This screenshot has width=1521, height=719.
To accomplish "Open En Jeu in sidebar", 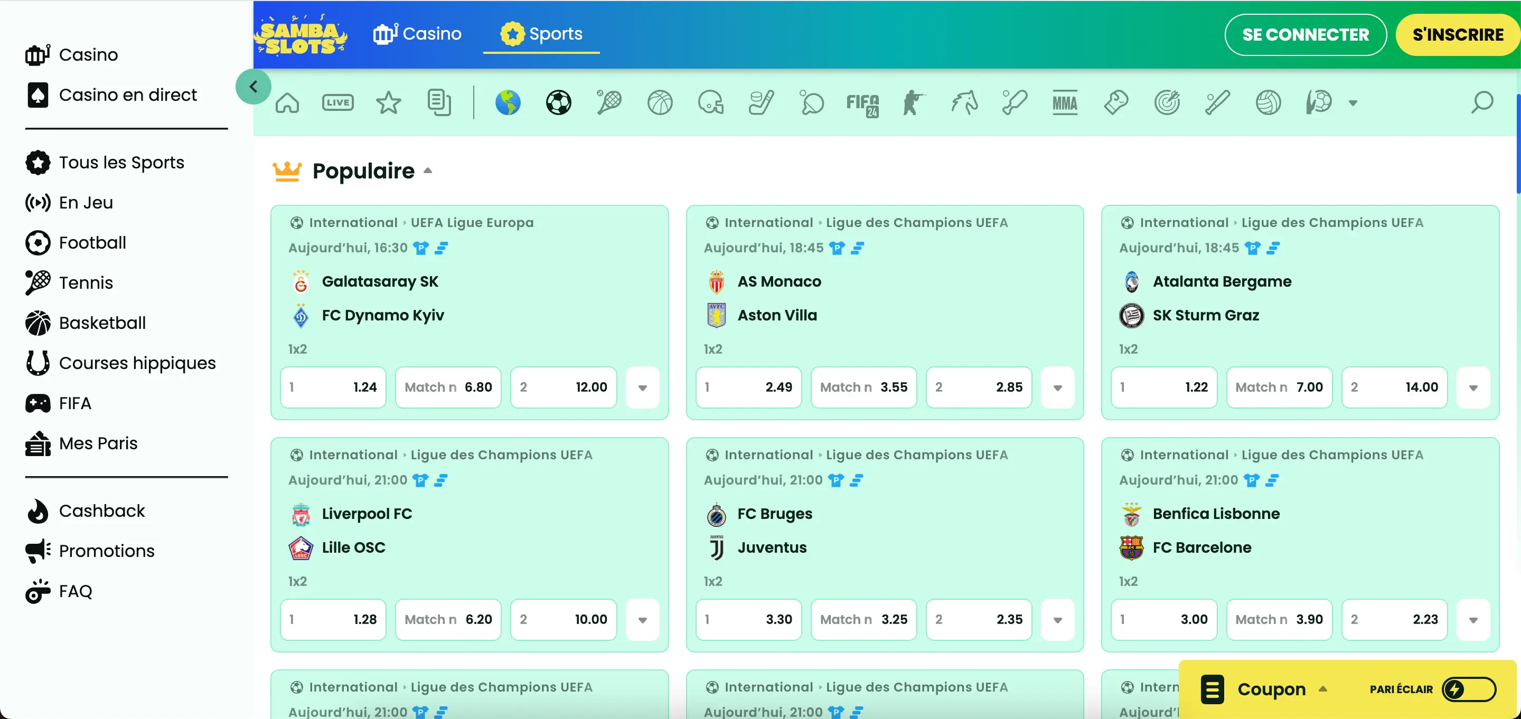I will 69,203.
